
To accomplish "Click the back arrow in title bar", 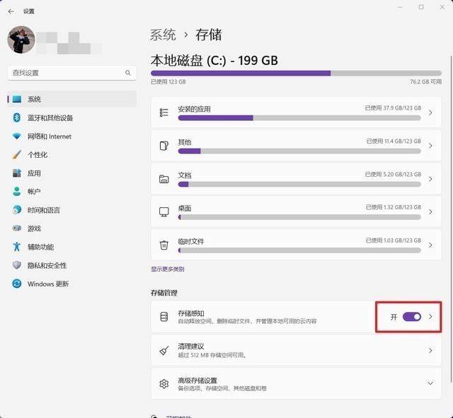I will (x=11, y=11).
